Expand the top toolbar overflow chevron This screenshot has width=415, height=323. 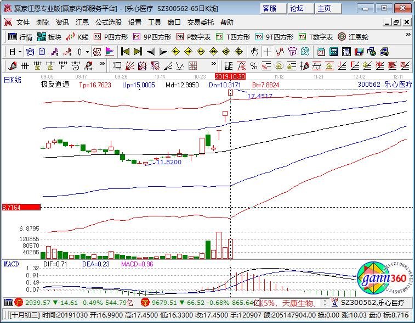click(x=408, y=35)
